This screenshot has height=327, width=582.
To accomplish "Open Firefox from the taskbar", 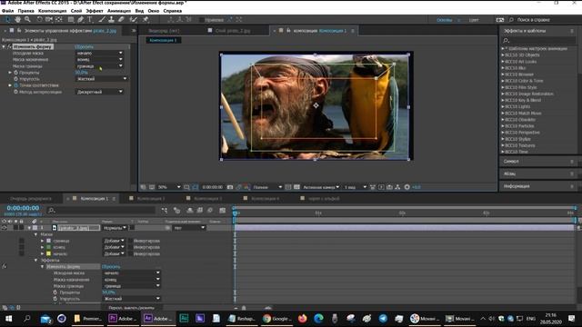I will (303, 319).
